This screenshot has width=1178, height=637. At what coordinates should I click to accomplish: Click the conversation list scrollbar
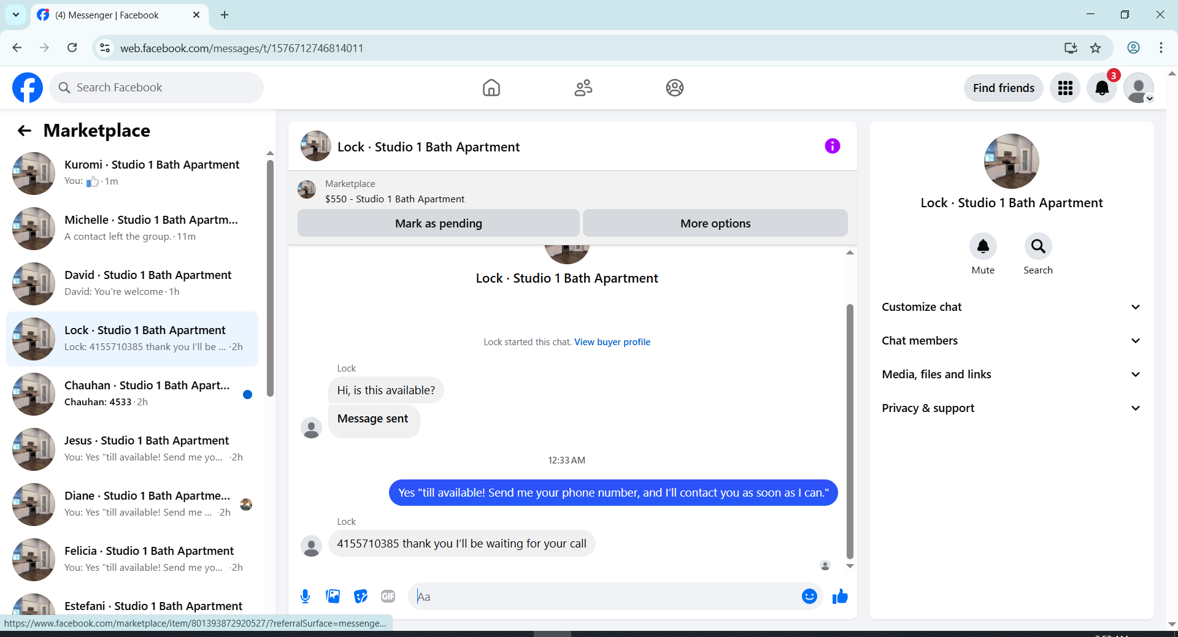(270, 279)
